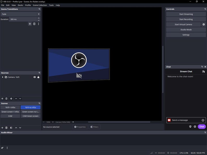Open transition properties three-dot menu
Viewport: 207px width, 155px height.
(38, 24)
